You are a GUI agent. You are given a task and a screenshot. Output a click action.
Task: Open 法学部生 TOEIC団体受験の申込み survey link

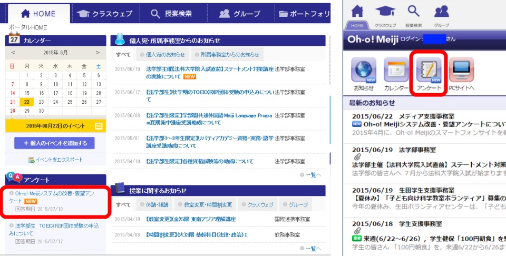54,230
